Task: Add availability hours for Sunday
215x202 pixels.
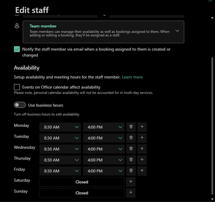Action: [x=131, y=193]
